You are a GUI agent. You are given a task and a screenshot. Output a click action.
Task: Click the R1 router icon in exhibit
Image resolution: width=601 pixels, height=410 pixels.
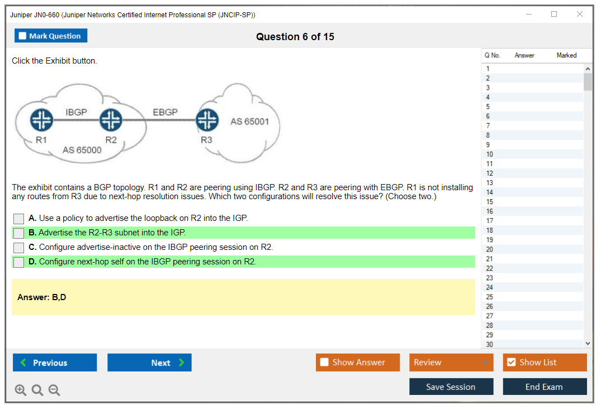(41, 120)
